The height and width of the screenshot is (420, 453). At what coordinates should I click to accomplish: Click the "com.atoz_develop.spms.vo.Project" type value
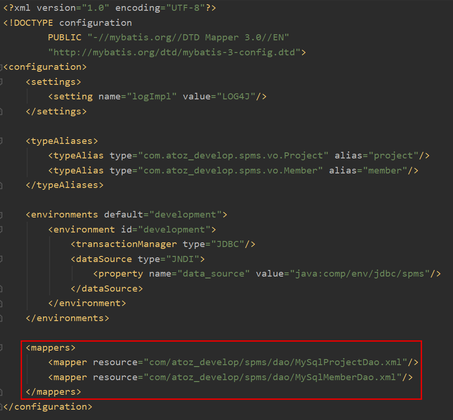tap(233, 156)
